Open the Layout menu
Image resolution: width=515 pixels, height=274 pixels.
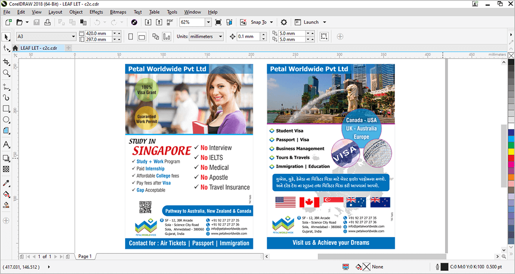click(55, 12)
